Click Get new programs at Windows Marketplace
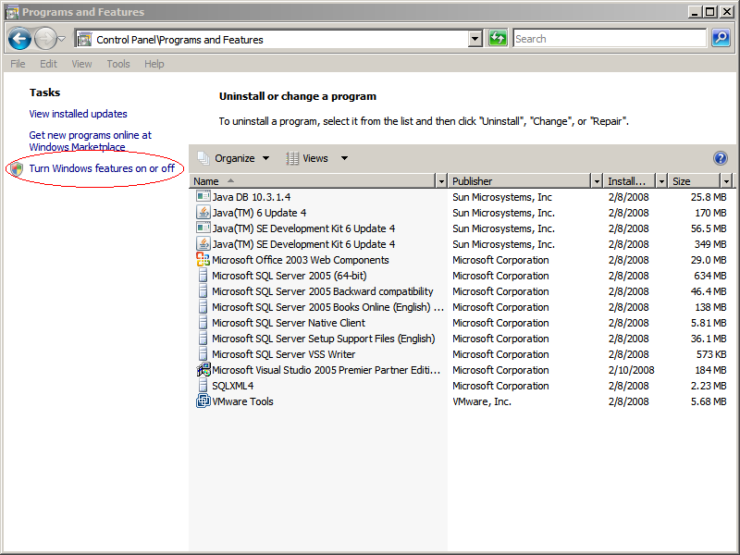Image resolution: width=740 pixels, height=555 pixels. pos(90,141)
